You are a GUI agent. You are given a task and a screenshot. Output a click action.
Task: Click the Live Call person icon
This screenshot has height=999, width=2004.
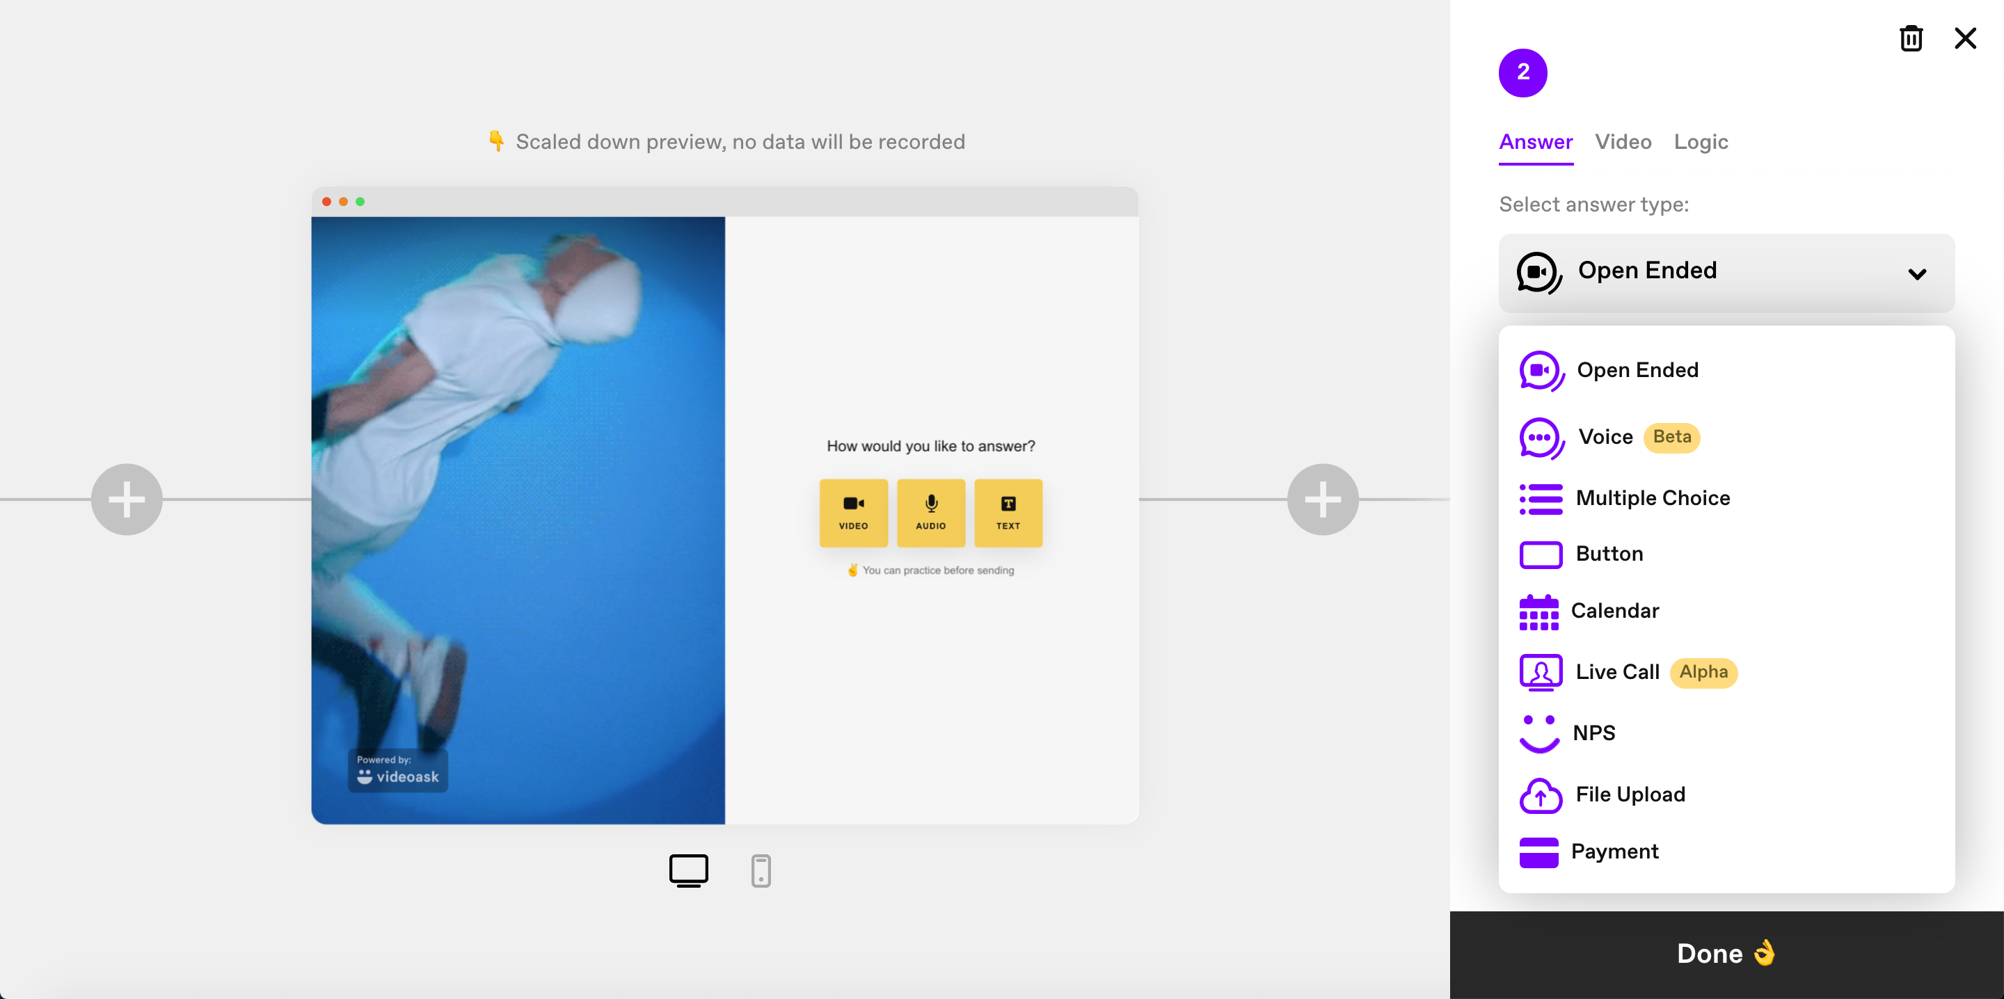click(x=1541, y=672)
